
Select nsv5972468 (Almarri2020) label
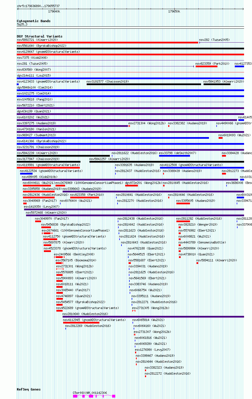[46, 213]
